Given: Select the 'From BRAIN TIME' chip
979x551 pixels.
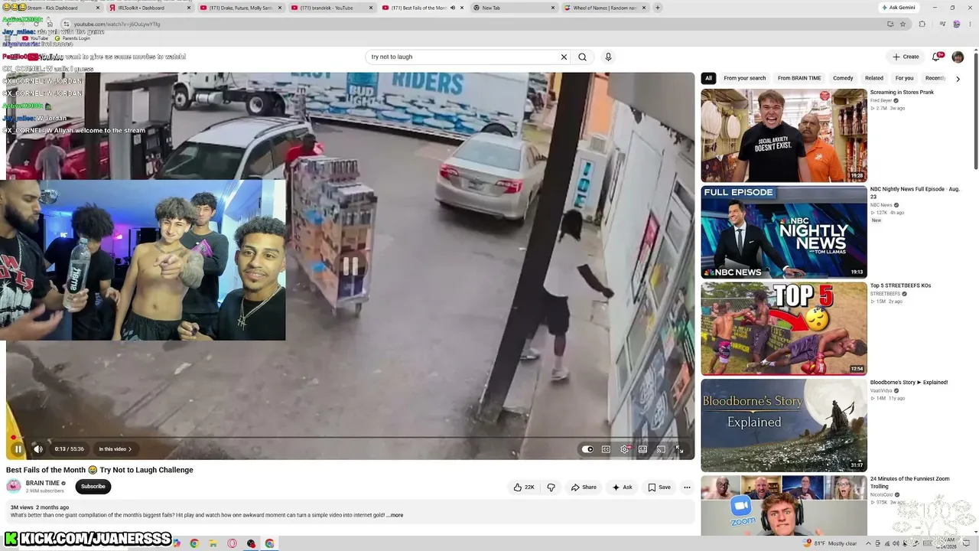Looking at the screenshot, I should coord(799,78).
